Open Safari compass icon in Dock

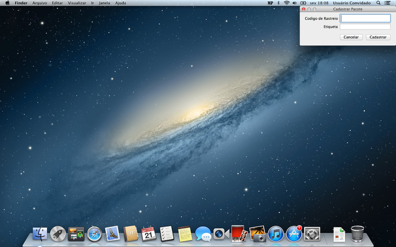(x=94, y=234)
